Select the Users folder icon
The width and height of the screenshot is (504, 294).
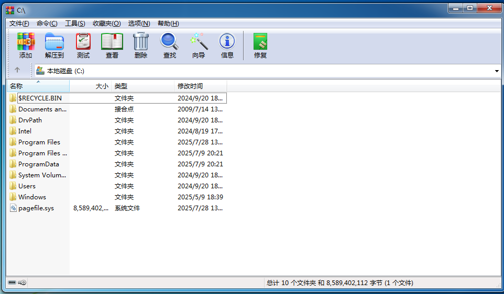coord(13,186)
